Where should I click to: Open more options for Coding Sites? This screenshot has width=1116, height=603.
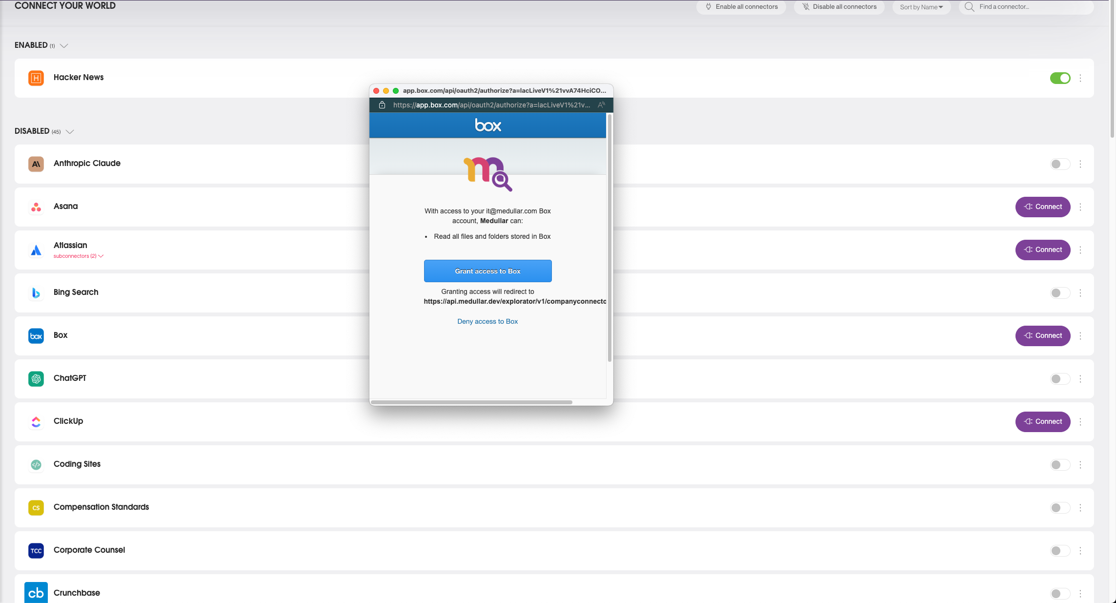[x=1080, y=465]
